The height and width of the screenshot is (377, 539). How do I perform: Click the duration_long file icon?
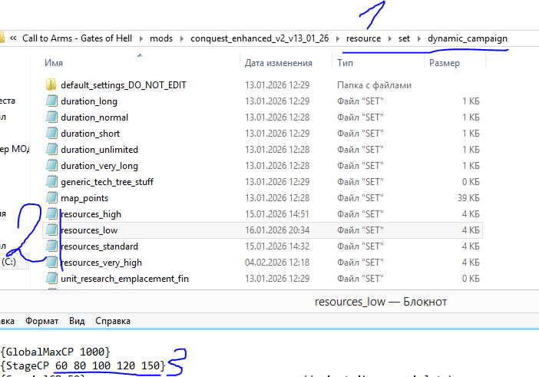[51, 101]
